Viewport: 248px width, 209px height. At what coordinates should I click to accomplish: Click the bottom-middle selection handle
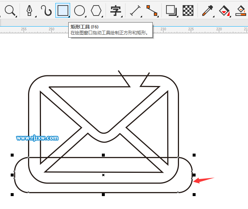pyautogui.click(x=103, y=195)
